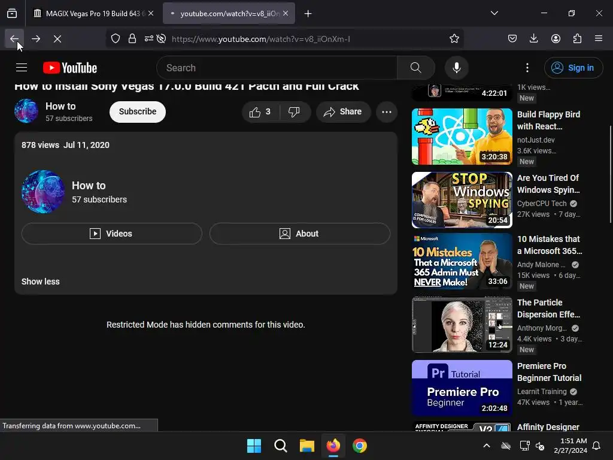
Task: Click the page vertical scrollbar thumb
Action: [610, 174]
